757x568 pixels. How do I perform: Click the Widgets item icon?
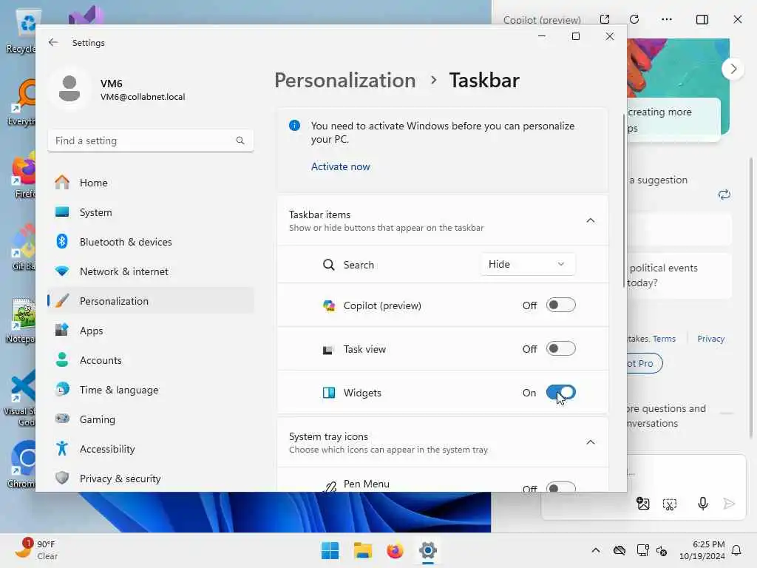click(x=329, y=393)
